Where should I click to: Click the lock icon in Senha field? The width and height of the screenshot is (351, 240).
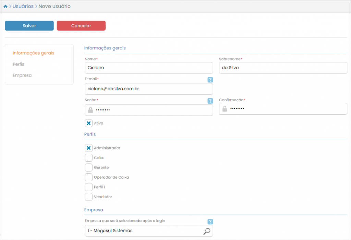click(90, 110)
